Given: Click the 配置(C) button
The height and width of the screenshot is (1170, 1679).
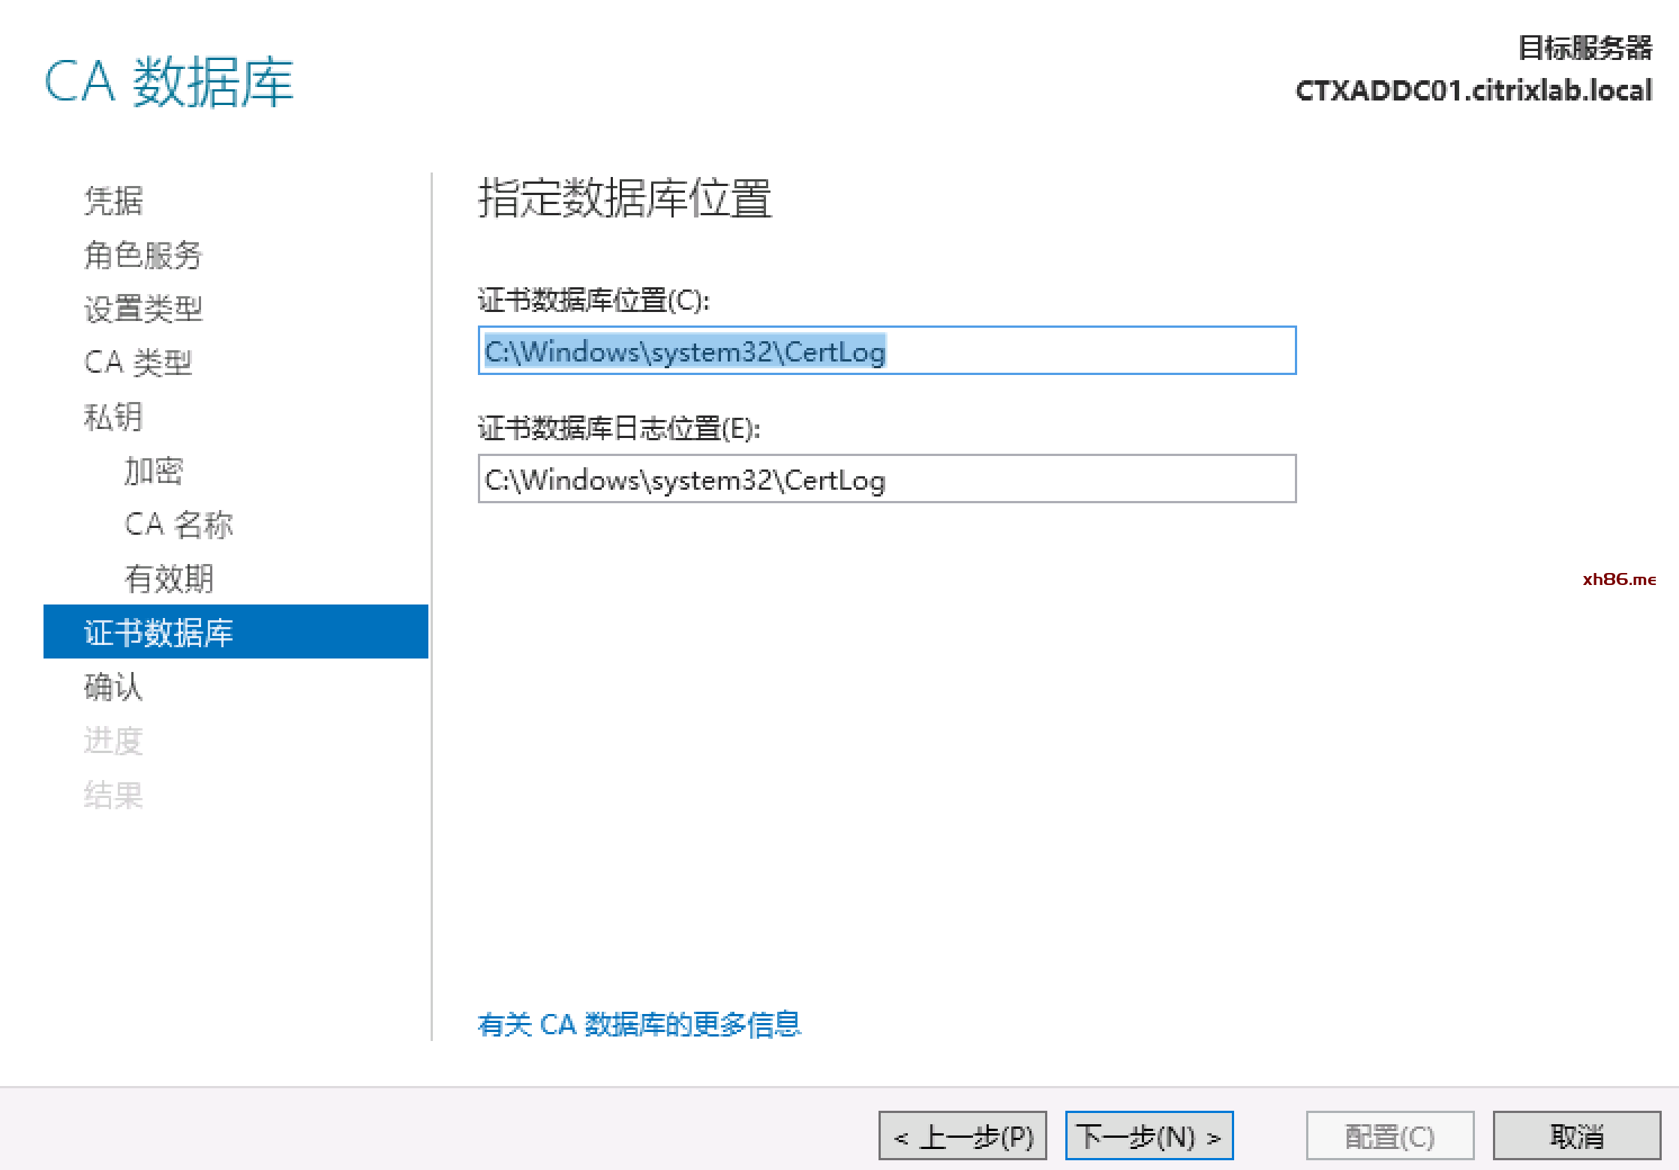Looking at the screenshot, I should [1389, 1136].
